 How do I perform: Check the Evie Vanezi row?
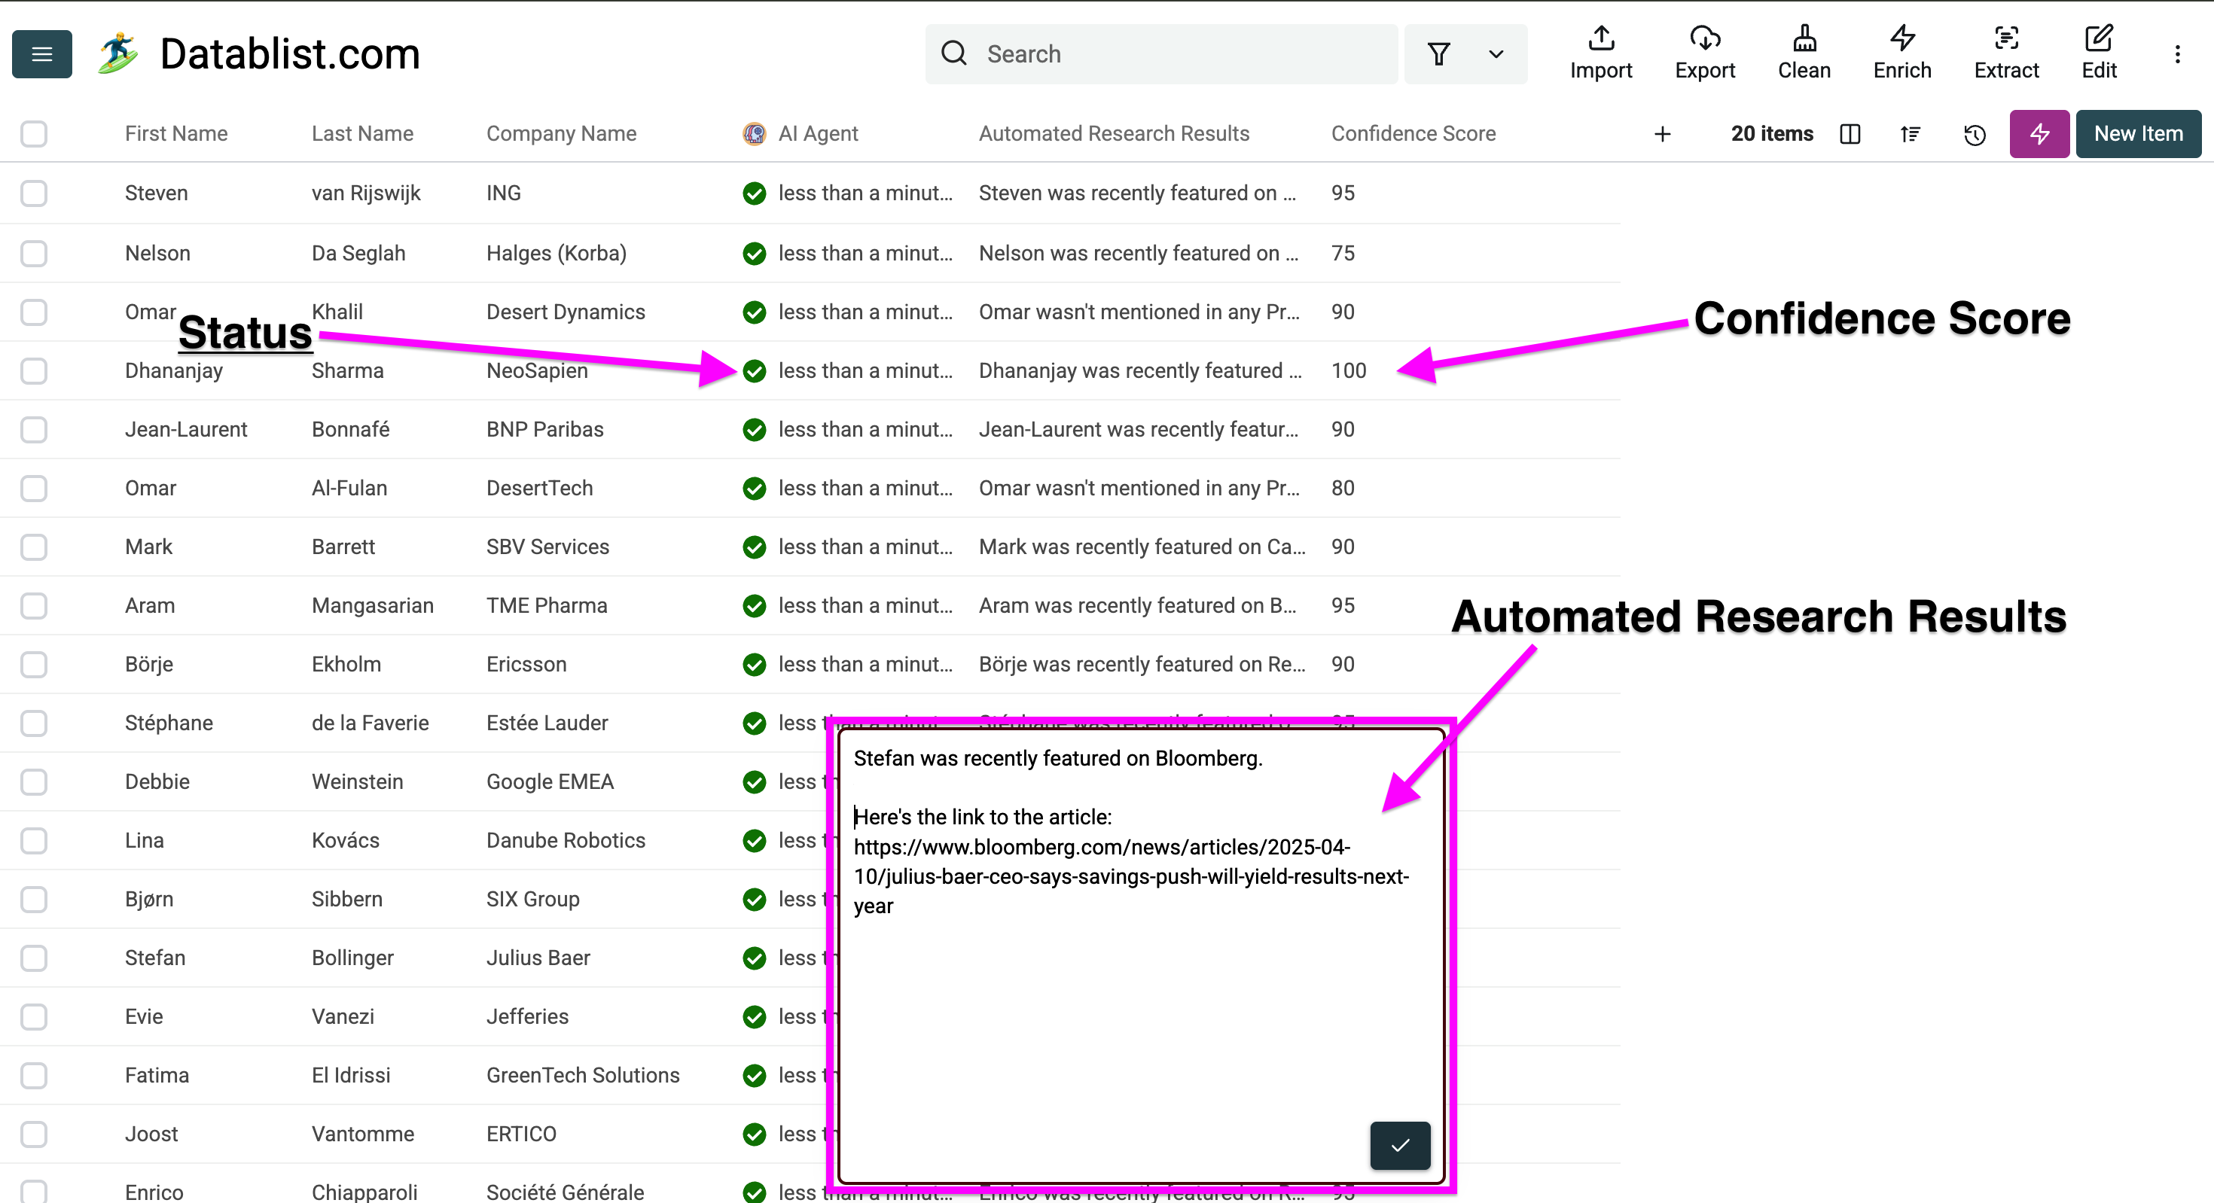34,1017
